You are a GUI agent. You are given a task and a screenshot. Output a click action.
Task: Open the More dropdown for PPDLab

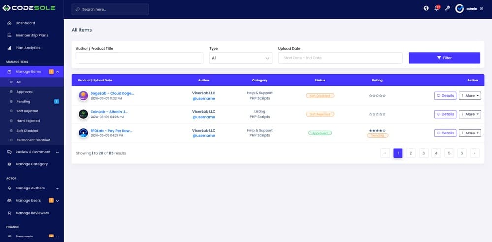tap(469, 133)
